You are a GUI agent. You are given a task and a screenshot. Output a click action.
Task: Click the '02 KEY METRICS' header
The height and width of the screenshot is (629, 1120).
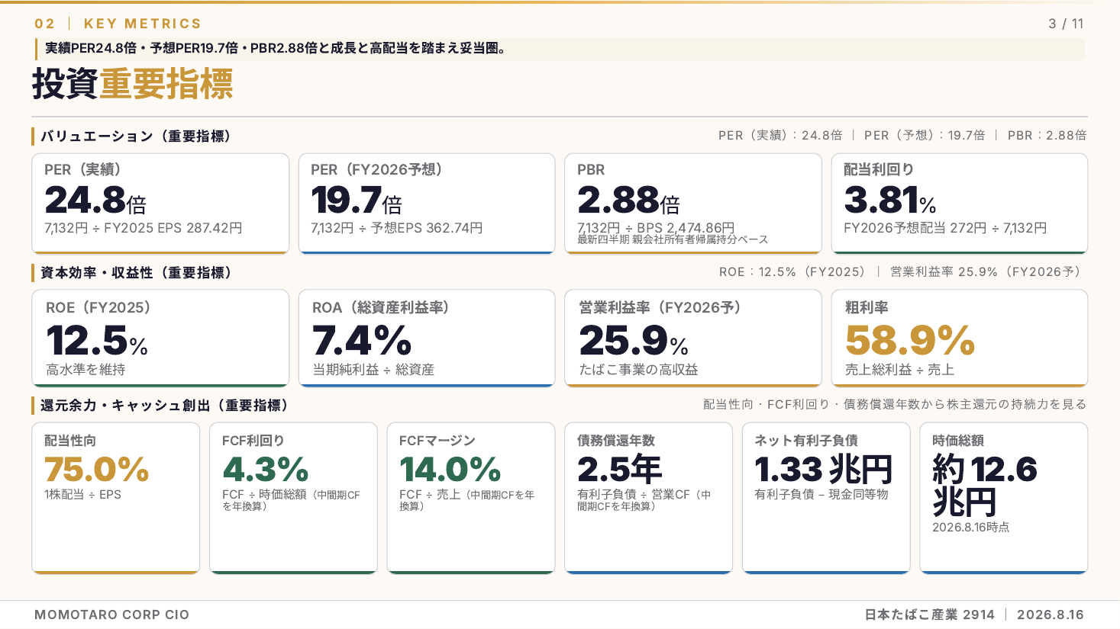pos(118,24)
